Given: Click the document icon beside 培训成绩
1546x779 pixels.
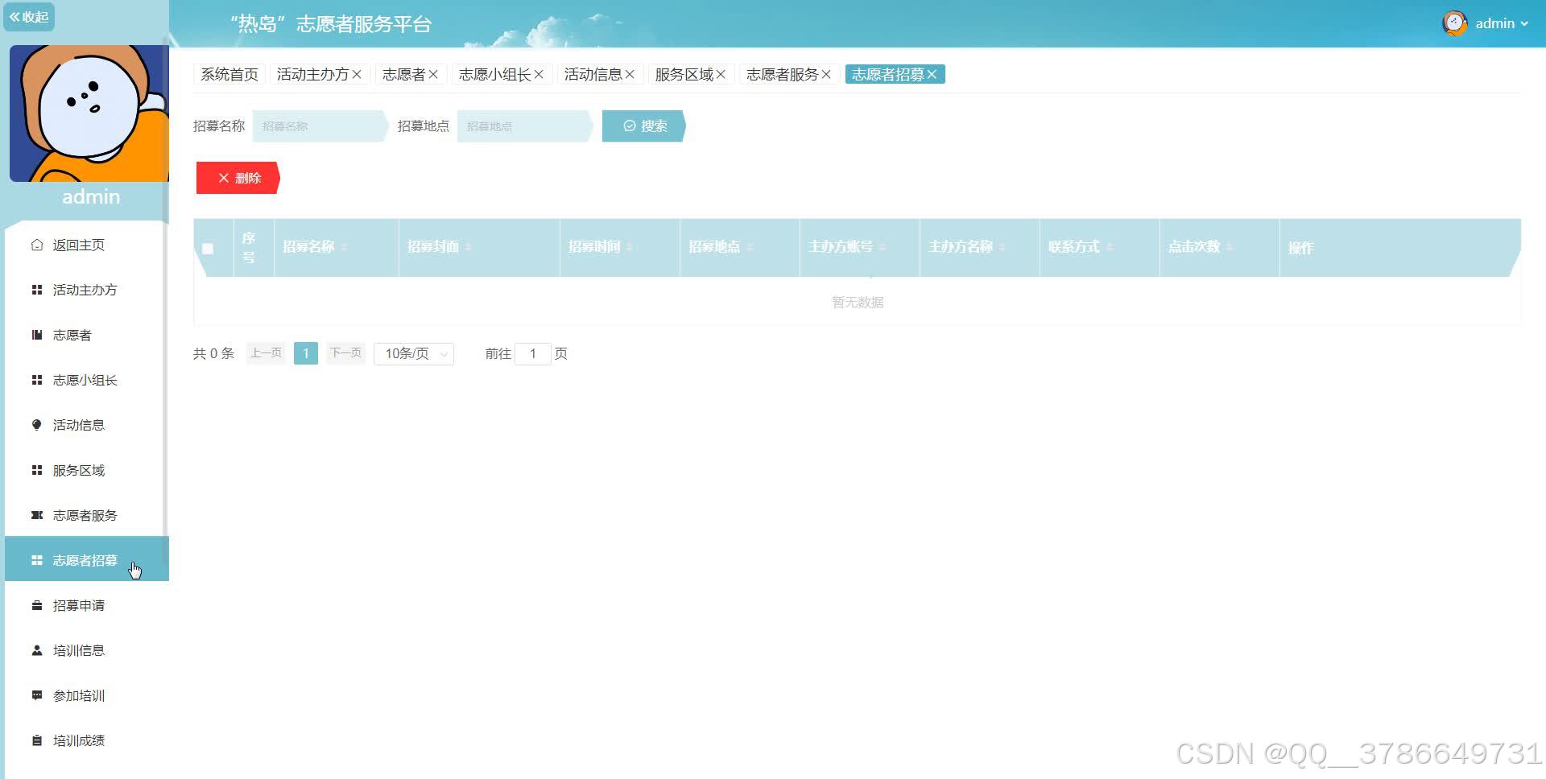Looking at the screenshot, I should tap(36, 740).
